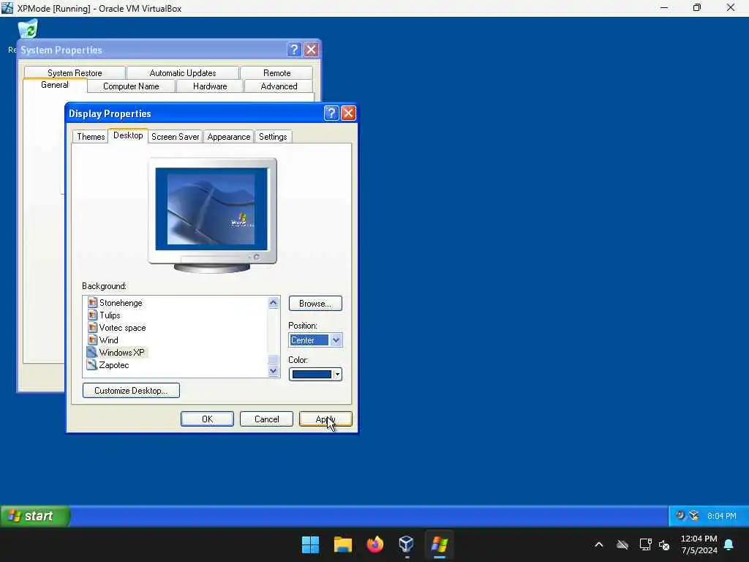Image resolution: width=749 pixels, height=562 pixels.
Task: Open the Windows 11 Start menu
Action: coord(310,544)
